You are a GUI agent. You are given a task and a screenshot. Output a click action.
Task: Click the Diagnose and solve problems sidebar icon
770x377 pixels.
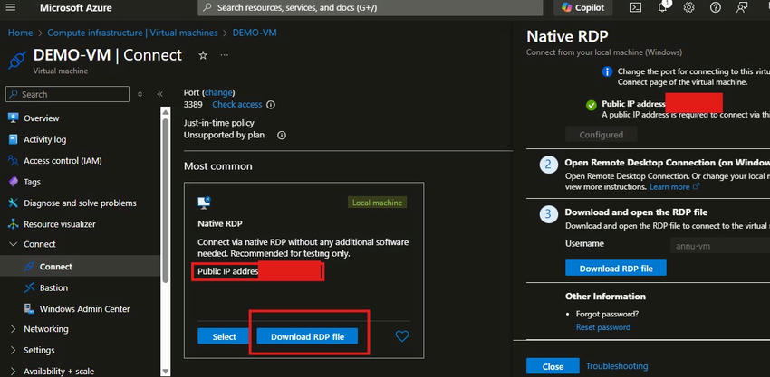click(14, 203)
